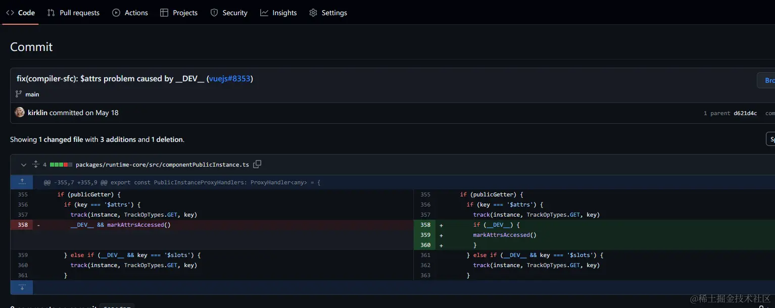The width and height of the screenshot is (775, 308).
Task: Click the main branch label
Action: pyautogui.click(x=32, y=94)
